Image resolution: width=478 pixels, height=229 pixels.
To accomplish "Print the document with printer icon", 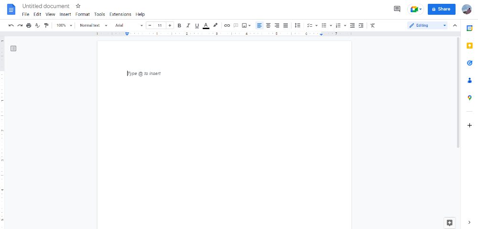I will 29,26.
